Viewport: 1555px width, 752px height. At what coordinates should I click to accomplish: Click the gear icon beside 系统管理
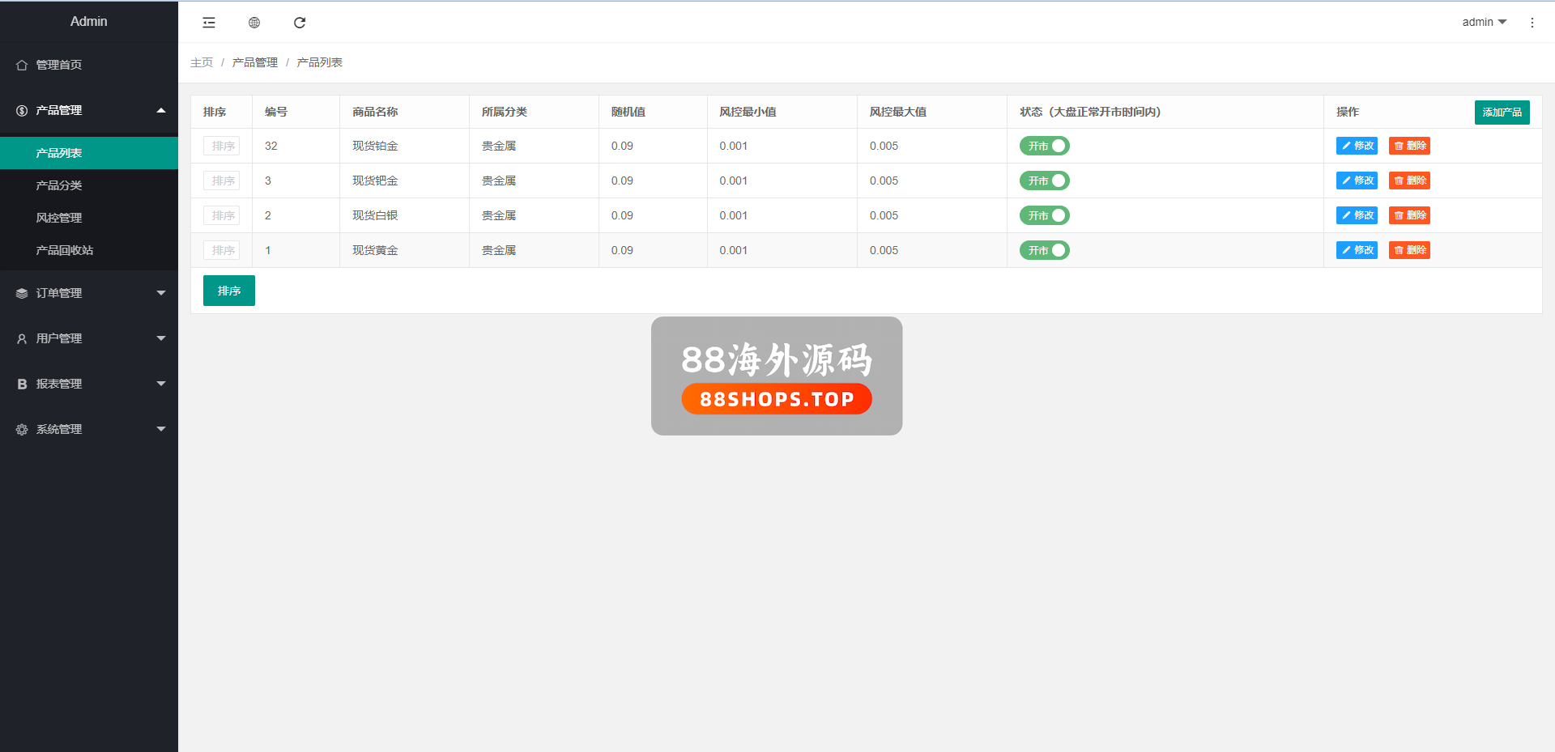click(22, 429)
